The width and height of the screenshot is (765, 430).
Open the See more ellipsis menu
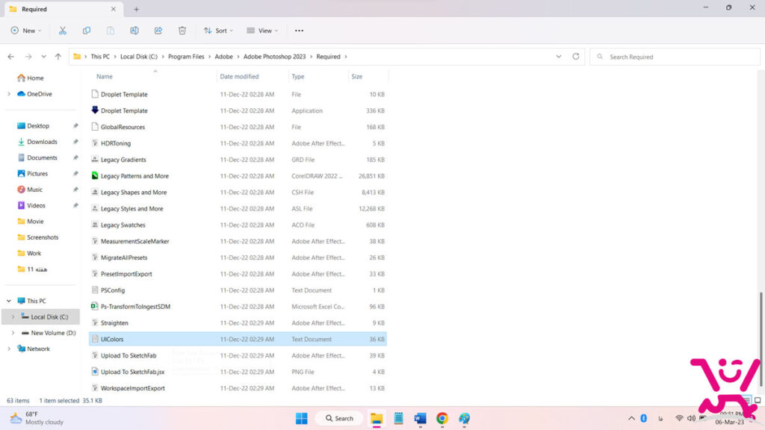[x=299, y=31]
